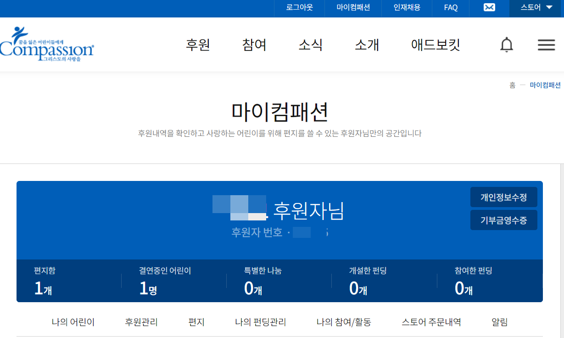Image resolution: width=564 pixels, height=338 pixels.
Task: Click the 후원자 번호 text
Action: click(x=257, y=232)
